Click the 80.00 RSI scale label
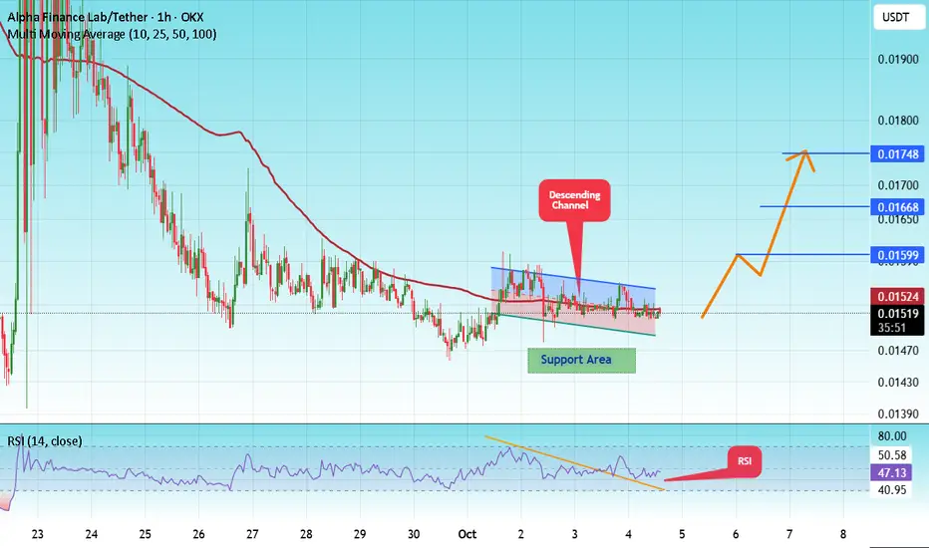Screen dimensions: 929x548 tap(892, 436)
